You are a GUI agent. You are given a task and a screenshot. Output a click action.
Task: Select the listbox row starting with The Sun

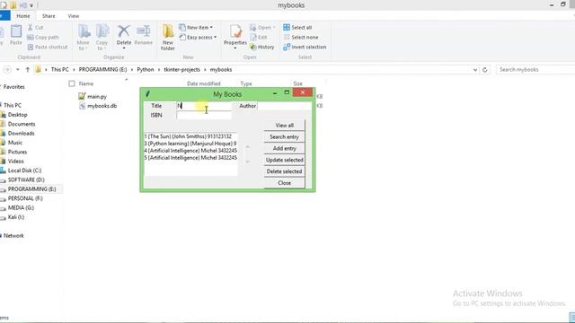click(x=190, y=136)
